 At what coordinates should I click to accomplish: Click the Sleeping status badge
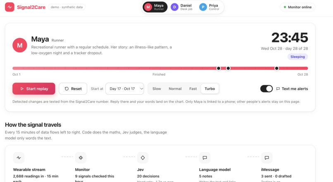(x=297, y=57)
